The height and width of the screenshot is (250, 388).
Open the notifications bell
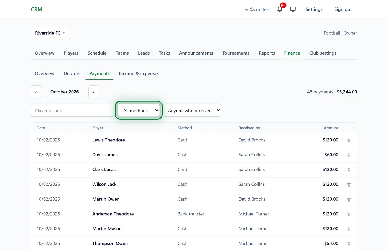tap(280, 9)
